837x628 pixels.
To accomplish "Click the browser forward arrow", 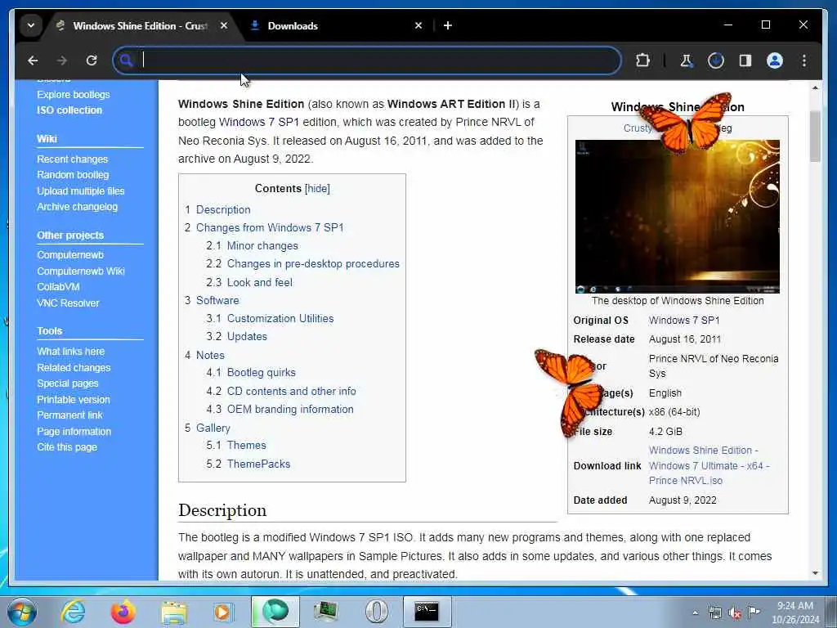I will point(62,61).
